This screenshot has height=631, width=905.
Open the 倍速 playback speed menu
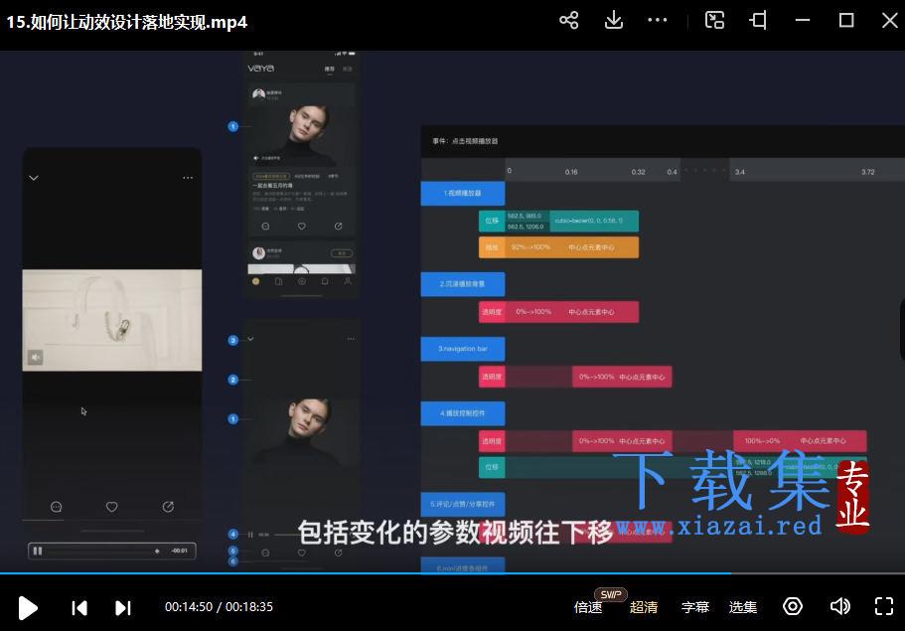pos(587,607)
